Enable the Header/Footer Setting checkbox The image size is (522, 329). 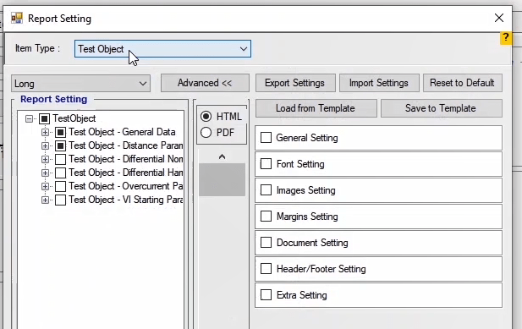[x=266, y=269]
